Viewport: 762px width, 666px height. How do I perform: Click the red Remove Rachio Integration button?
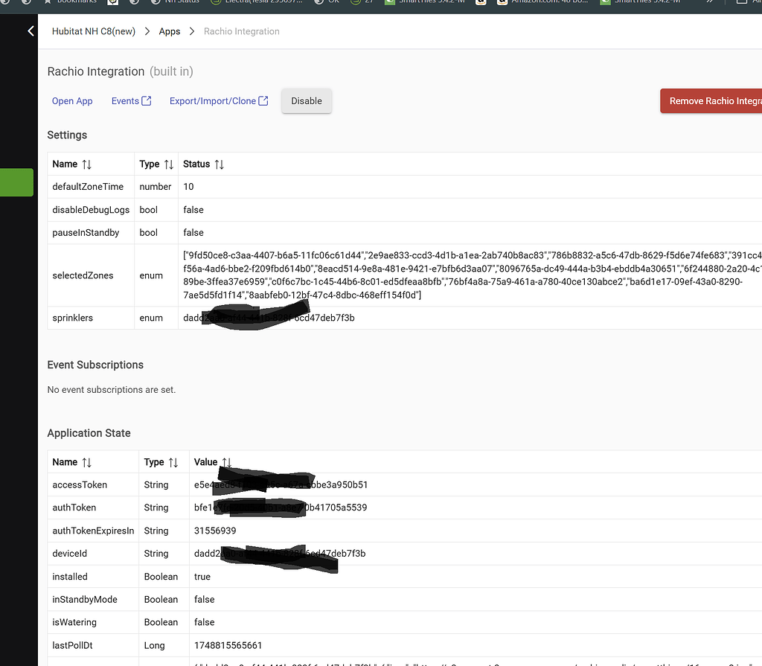711,101
